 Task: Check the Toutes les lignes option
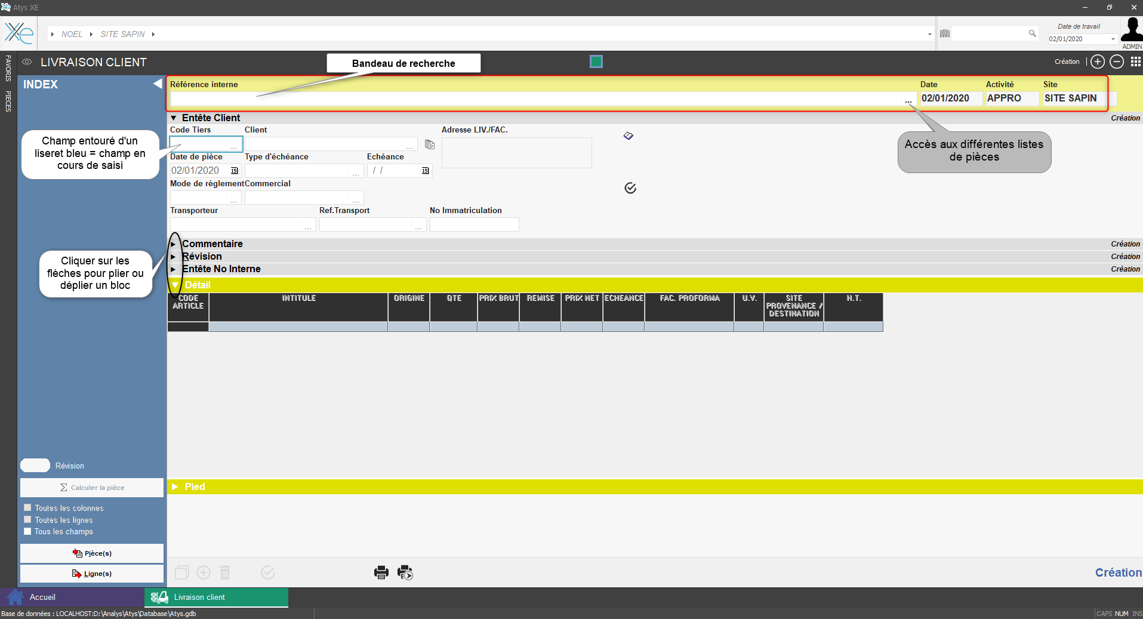[x=27, y=520]
